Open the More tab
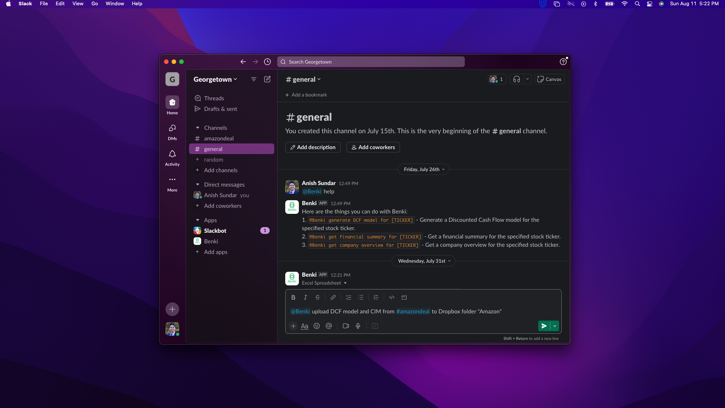This screenshot has height=408, width=725. [172, 183]
